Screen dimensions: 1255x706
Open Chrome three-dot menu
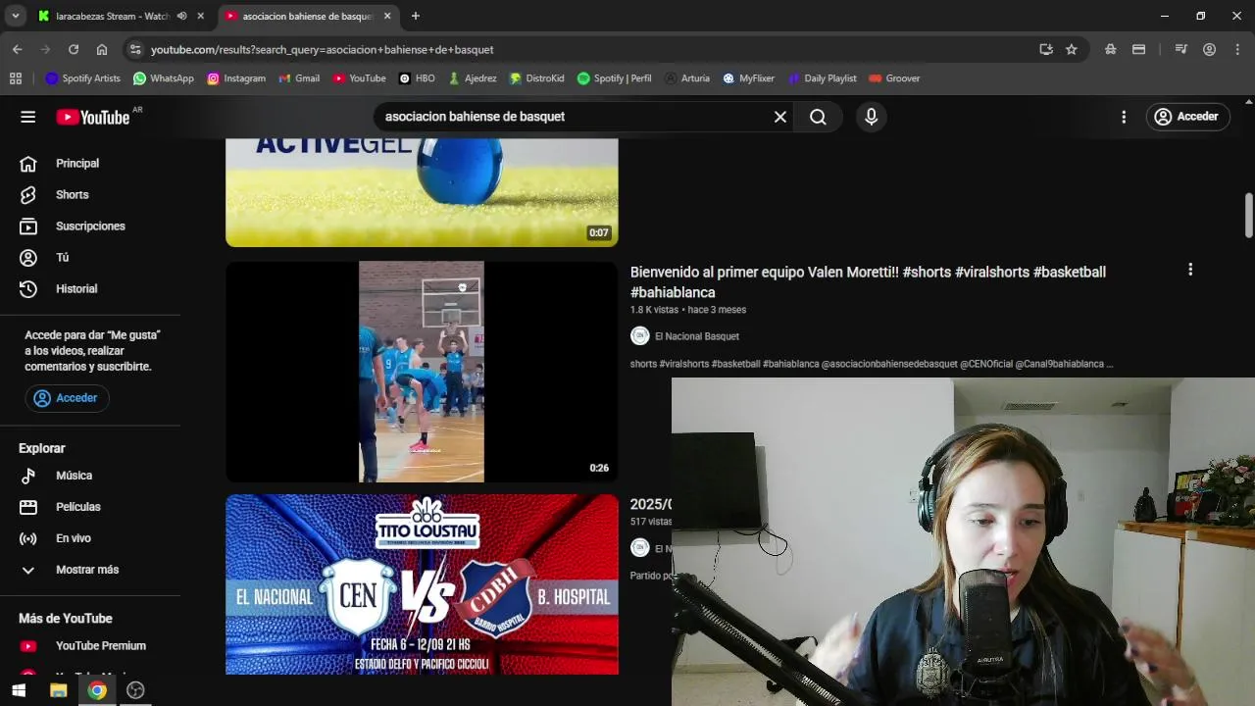(1238, 49)
